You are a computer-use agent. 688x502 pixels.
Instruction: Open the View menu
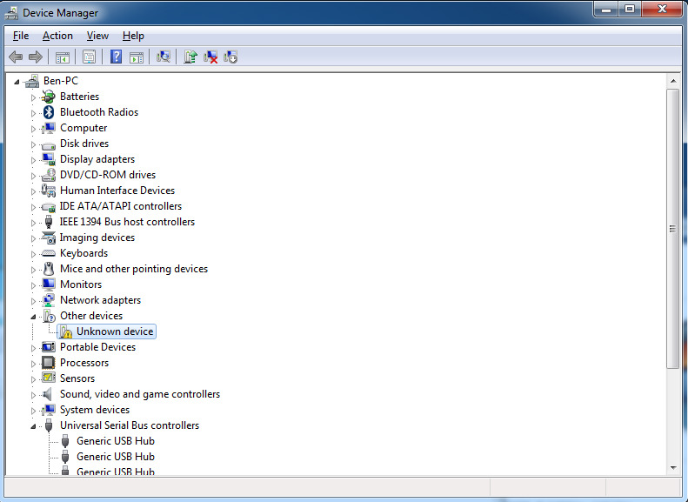click(x=97, y=36)
